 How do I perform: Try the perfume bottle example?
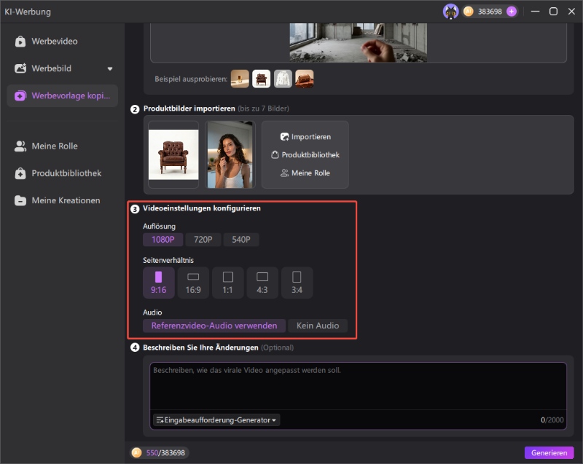[240, 79]
